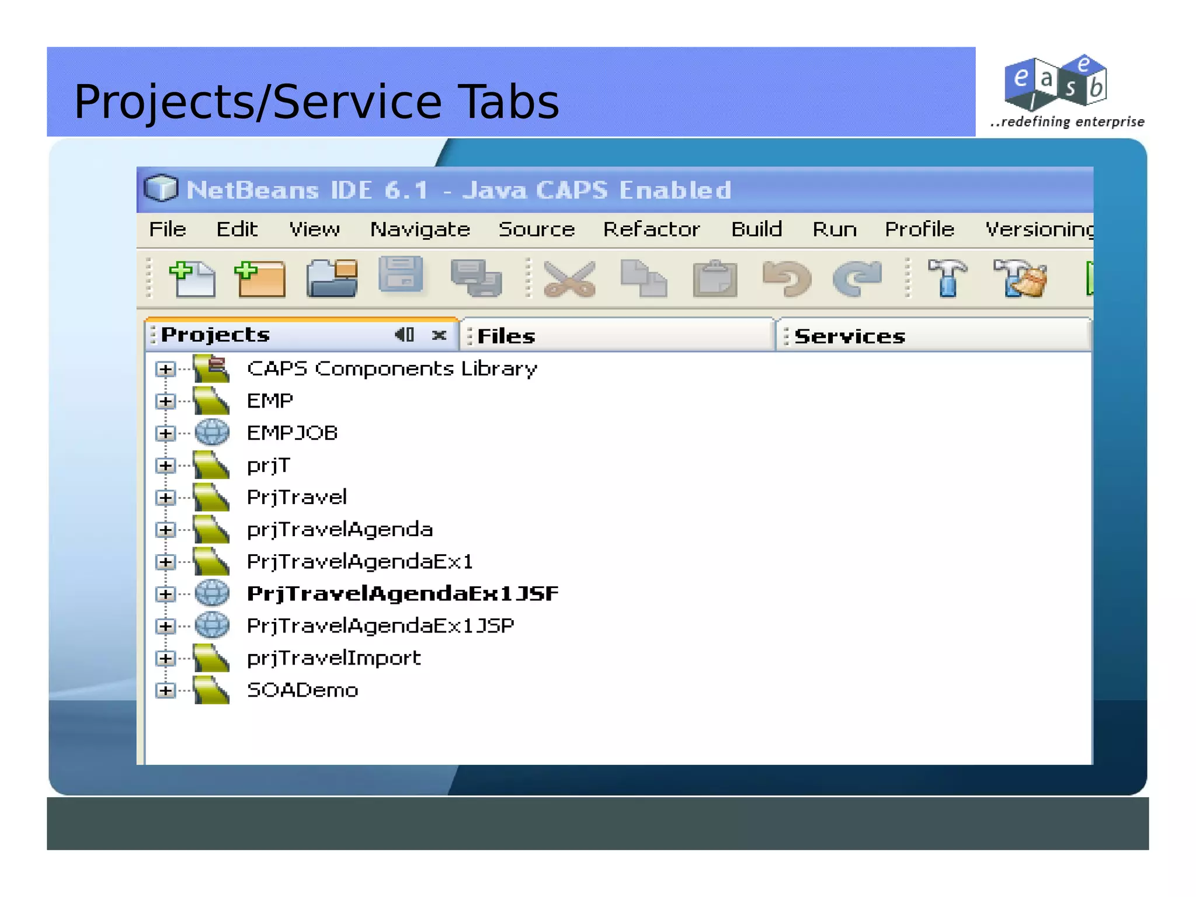Expand the prjTravelAgenda project node
This screenshot has height=897, width=1196.
(166, 530)
